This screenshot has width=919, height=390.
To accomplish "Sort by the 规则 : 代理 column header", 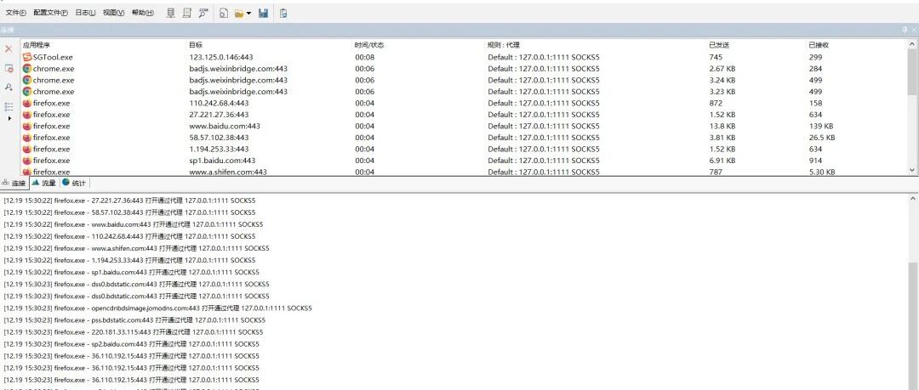I will click(x=504, y=45).
